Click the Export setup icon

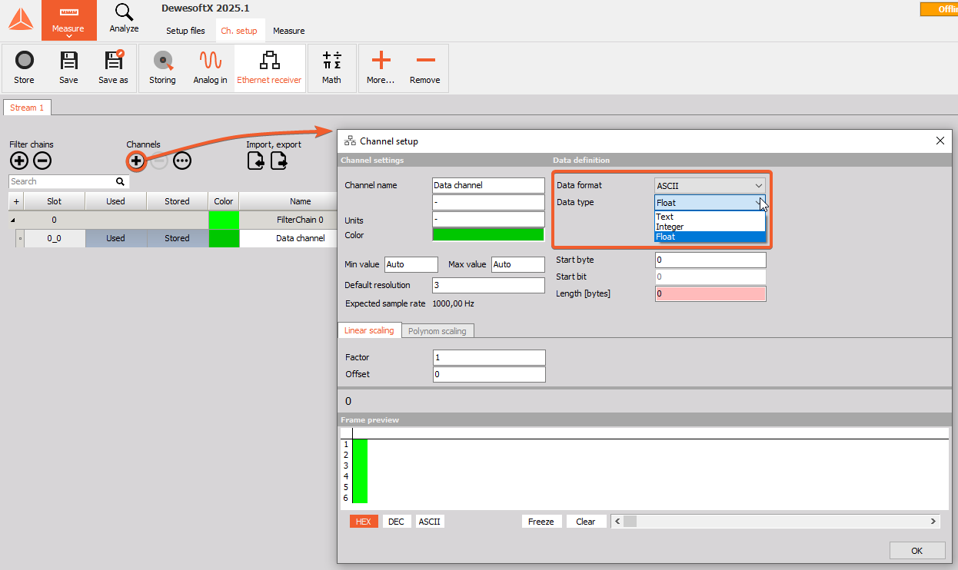[279, 161]
